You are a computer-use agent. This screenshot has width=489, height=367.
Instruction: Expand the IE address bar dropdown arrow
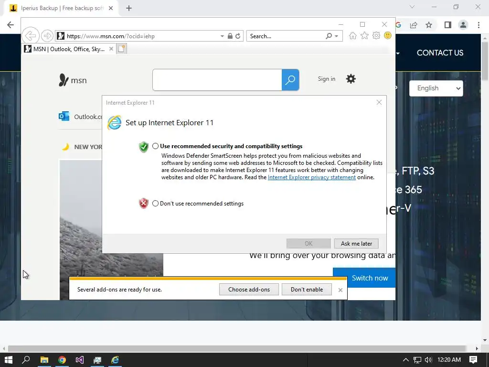coord(222,36)
